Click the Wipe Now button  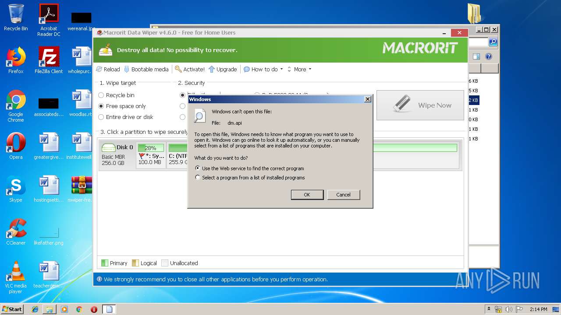pos(420,105)
